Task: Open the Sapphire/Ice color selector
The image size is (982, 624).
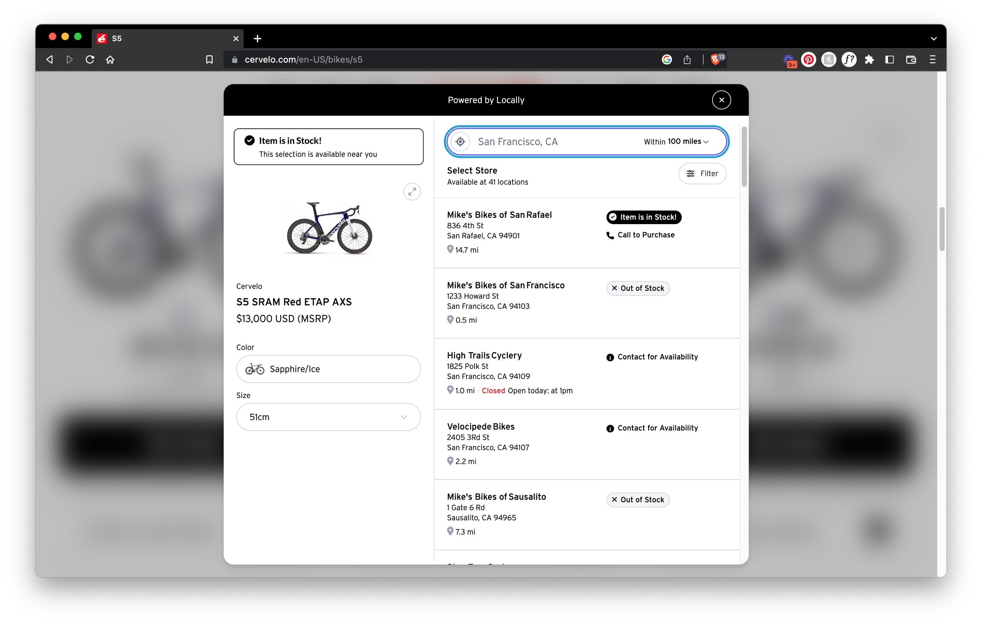Action: 328,369
